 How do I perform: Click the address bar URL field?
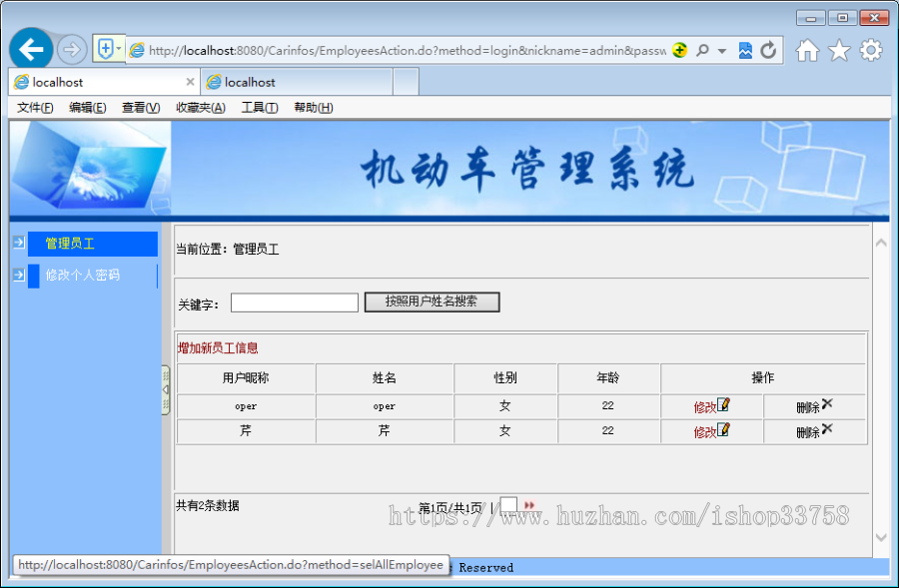click(x=407, y=51)
